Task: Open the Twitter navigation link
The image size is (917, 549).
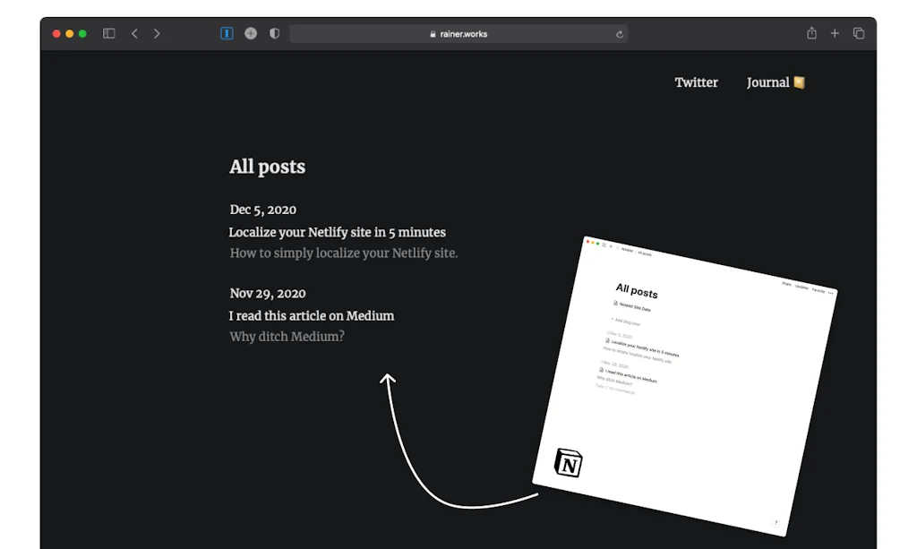Action: pos(696,82)
